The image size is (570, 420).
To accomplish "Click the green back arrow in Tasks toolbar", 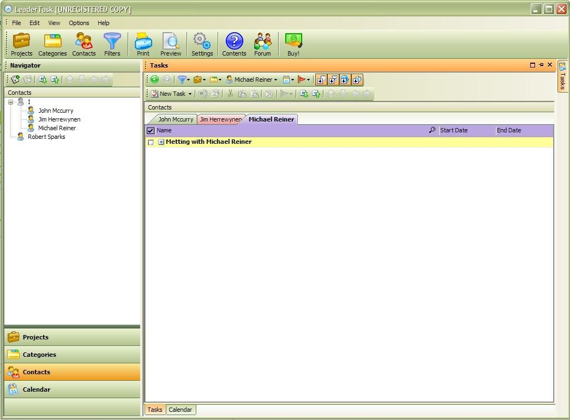I will click(154, 79).
